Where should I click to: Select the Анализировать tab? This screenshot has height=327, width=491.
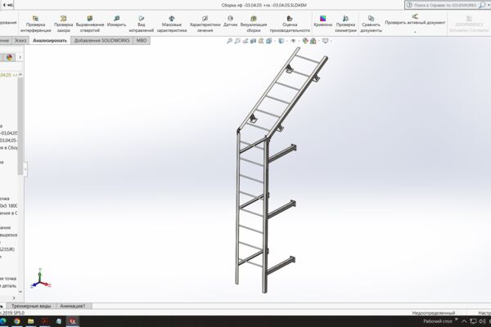tap(50, 40)
